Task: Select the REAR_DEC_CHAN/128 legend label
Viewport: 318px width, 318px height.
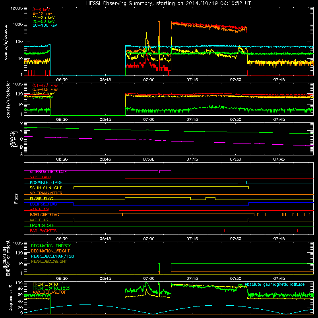Action: click(x=52, y=256)
